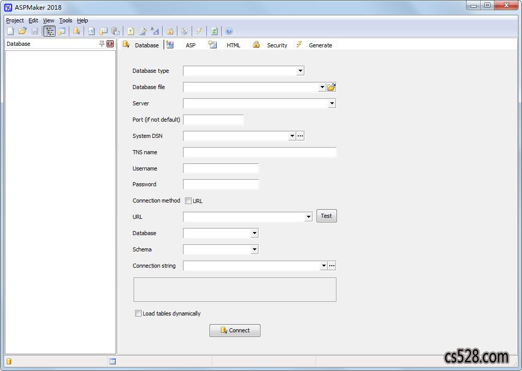This screenshot has height=371, width=522.
Task: Click the Connect button
Action: 235,330
